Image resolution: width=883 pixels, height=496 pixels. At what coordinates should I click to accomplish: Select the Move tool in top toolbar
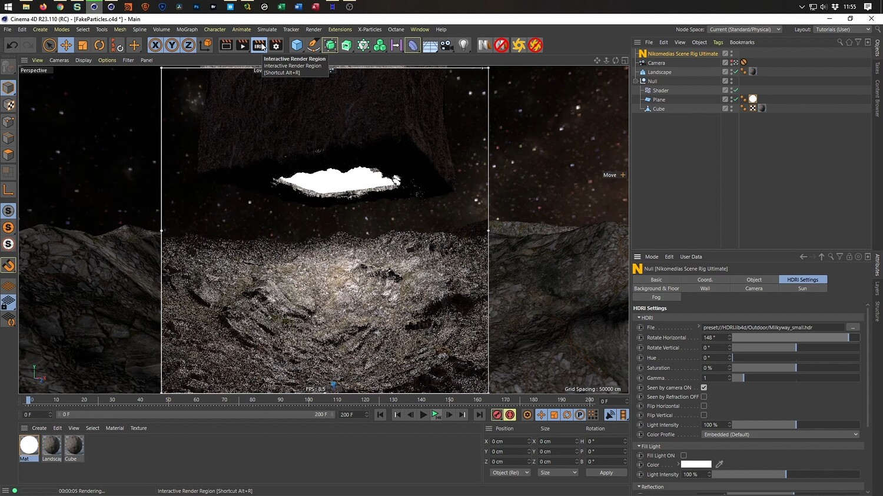(66, 45)
